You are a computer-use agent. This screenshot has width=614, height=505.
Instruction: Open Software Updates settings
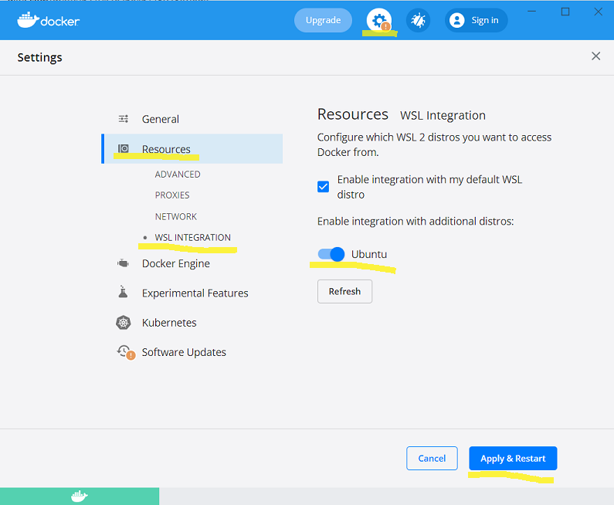click(x=184, y=352)
